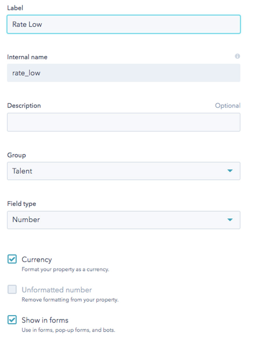The image size is (257, 347).
Task: Uncheck the Currency checkbox
Action: [x=12, y=259]
